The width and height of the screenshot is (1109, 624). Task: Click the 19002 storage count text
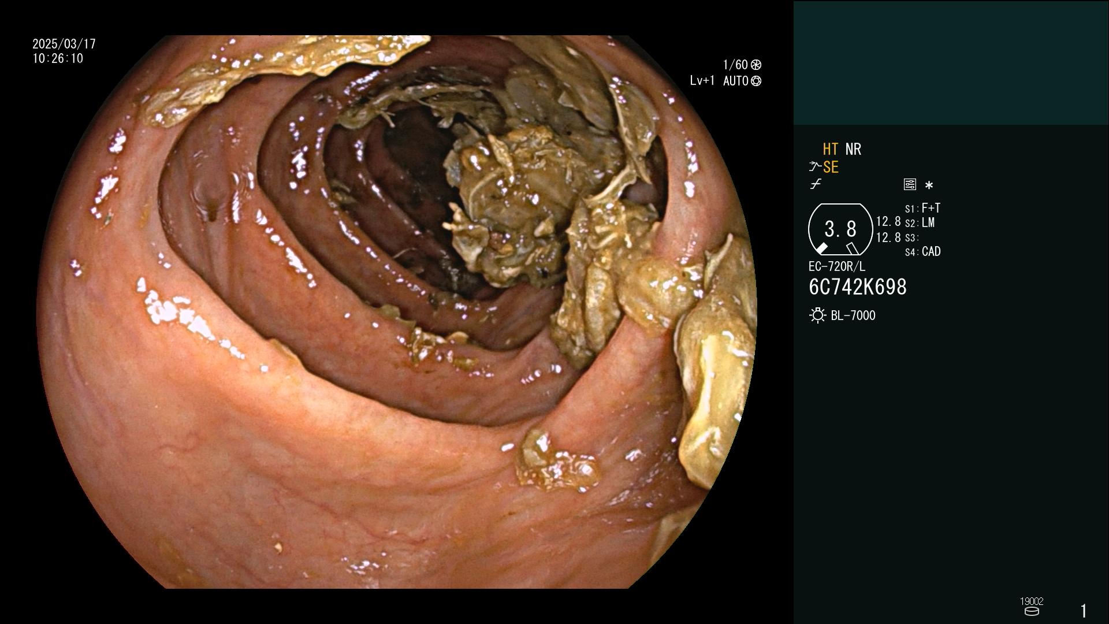pyautogui.click(x=1032, y=601)
